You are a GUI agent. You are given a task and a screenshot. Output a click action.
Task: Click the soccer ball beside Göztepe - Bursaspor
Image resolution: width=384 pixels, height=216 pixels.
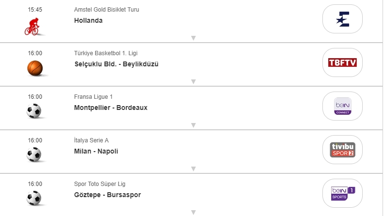tap(34, 198)
